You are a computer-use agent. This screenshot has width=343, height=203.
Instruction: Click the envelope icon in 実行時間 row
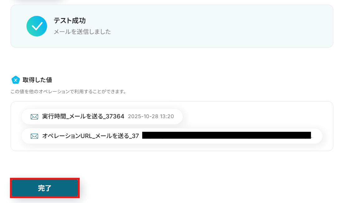pos(34,117)
